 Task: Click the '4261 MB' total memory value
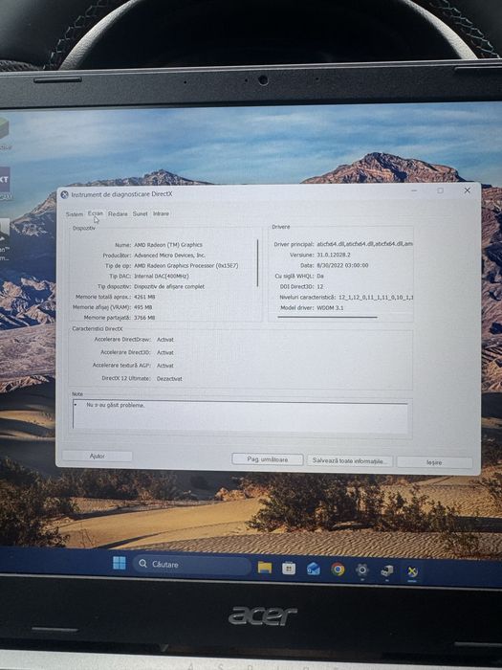point(144,297)
